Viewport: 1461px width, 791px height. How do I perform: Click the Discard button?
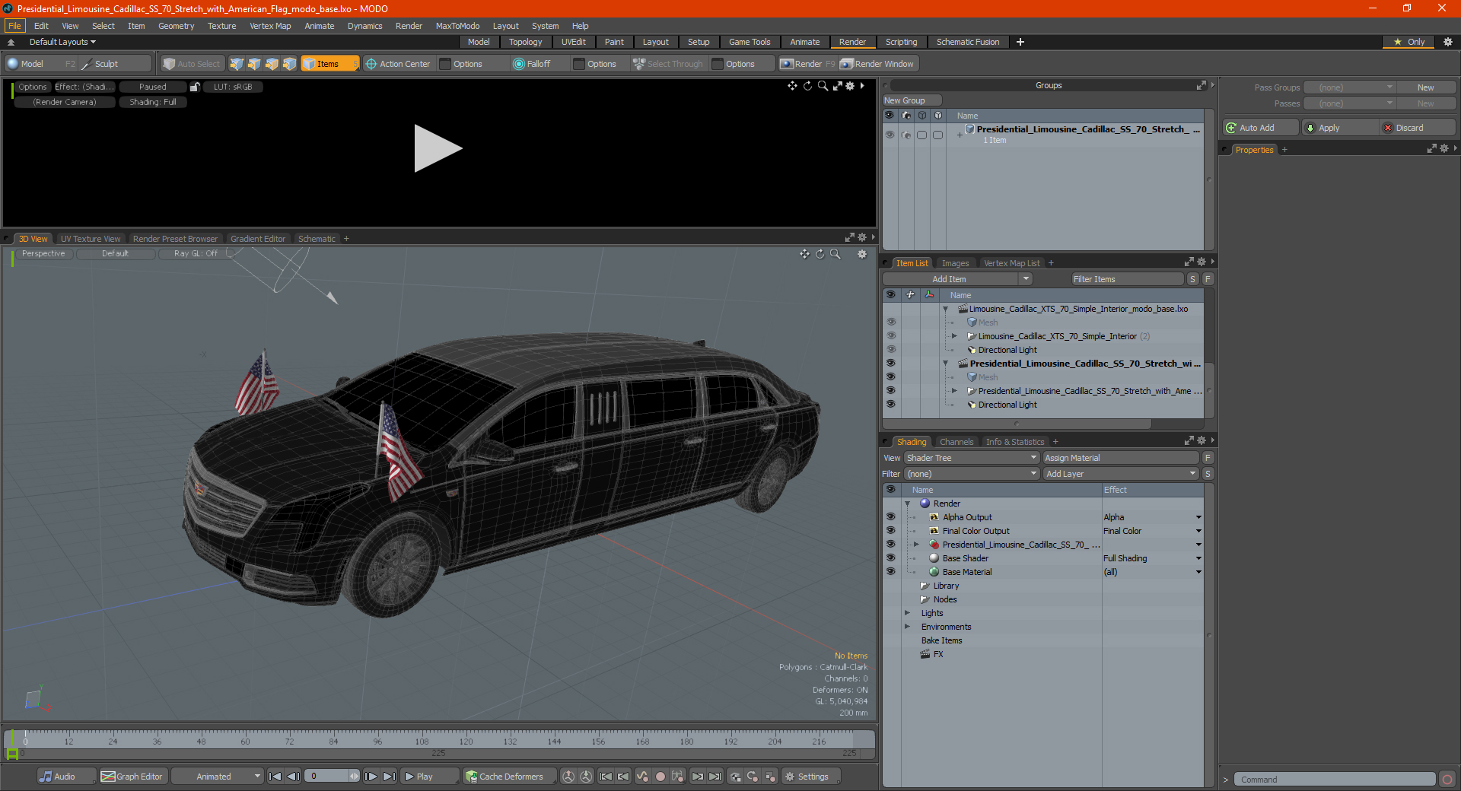(1418, 128)
